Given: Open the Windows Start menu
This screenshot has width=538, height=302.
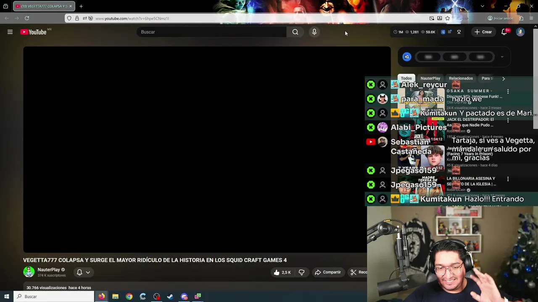Looking at the screenshot, I should (7, 297).
